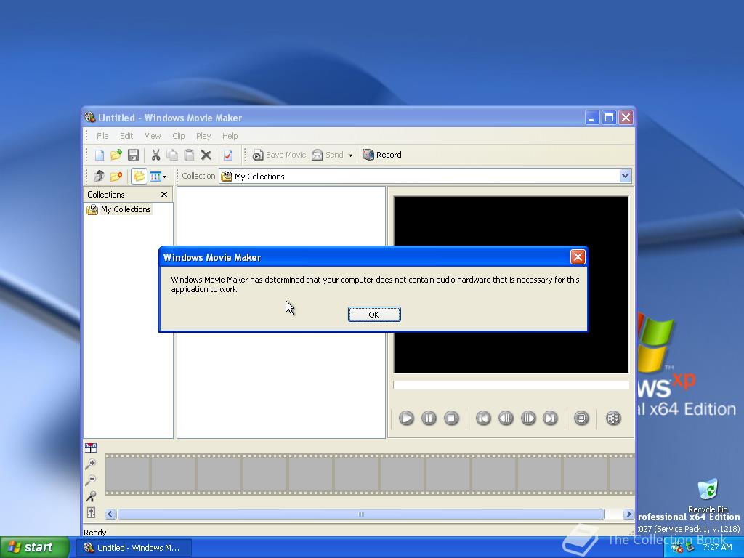Click the Open Project folder icon
744x558 pixels.
tap(116, 155)
